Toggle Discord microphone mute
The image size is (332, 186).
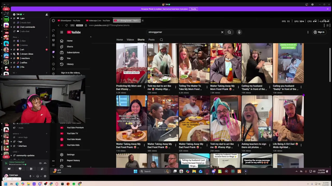point(30,176)
